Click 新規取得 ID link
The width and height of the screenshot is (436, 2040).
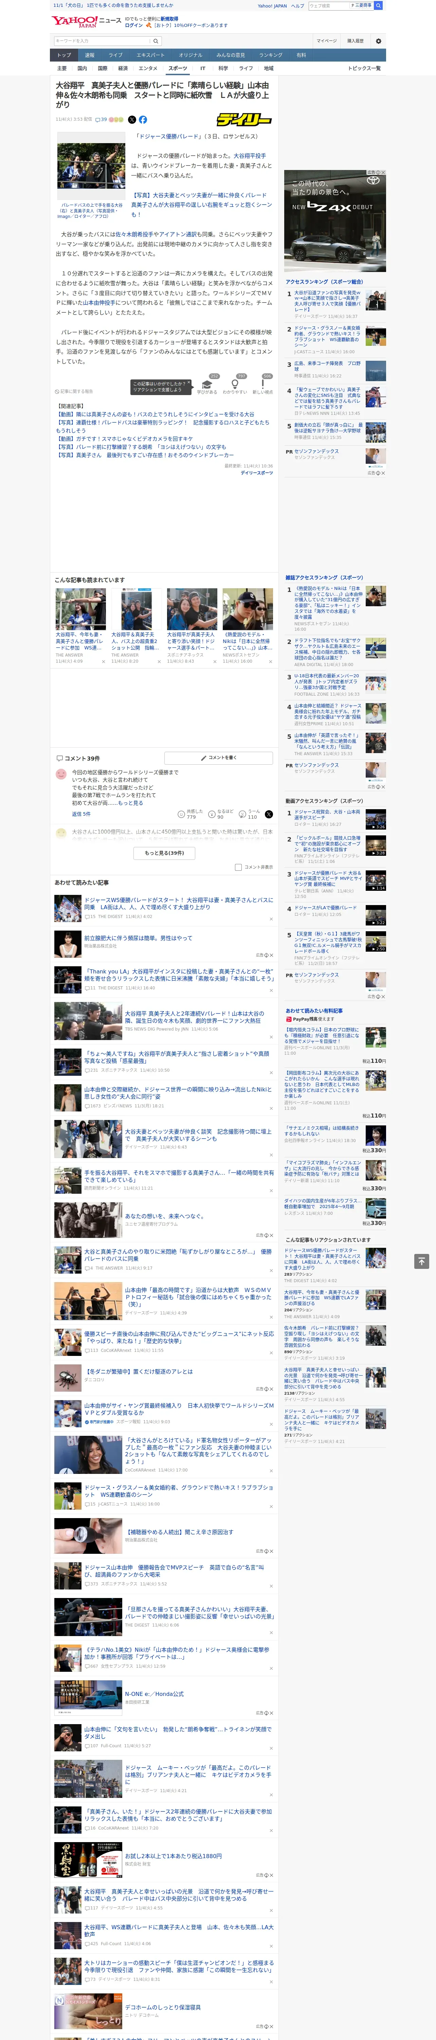(169, 18)
